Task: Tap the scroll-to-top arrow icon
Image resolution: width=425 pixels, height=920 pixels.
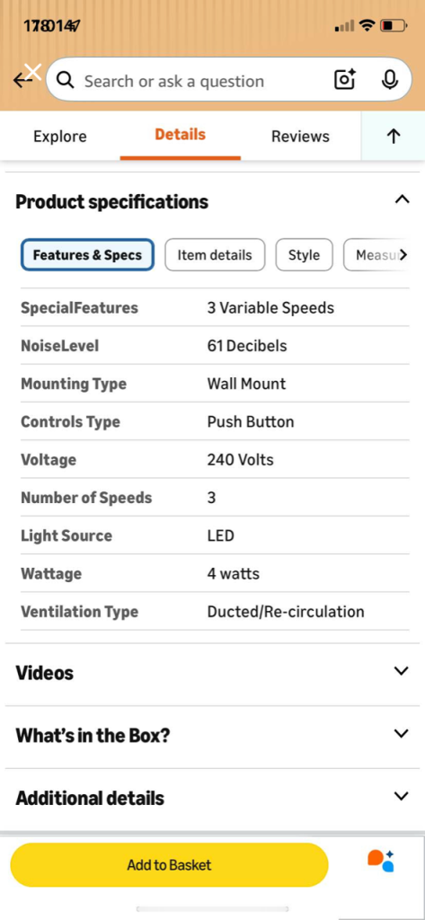Action: 394,137
